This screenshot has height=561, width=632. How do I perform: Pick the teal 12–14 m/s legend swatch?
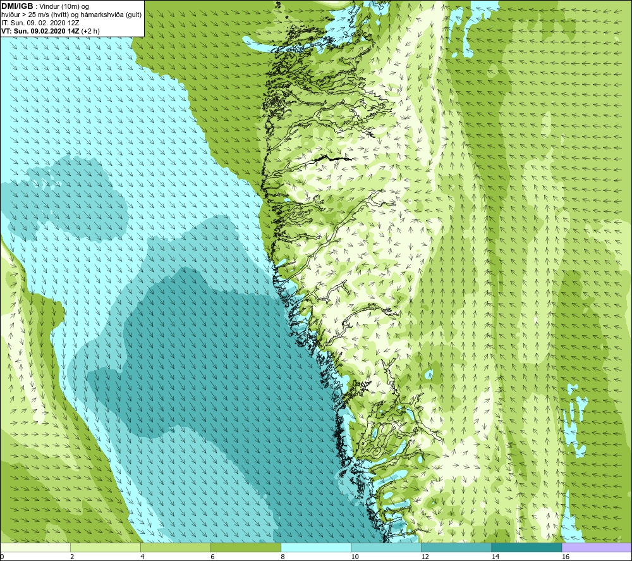pyautogui.click(x=456, y=547)
